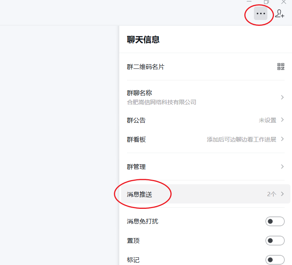The width and height of the screenshot is (292, 265).
Task: Click the 消息免打扰 label
Action: 142,221
